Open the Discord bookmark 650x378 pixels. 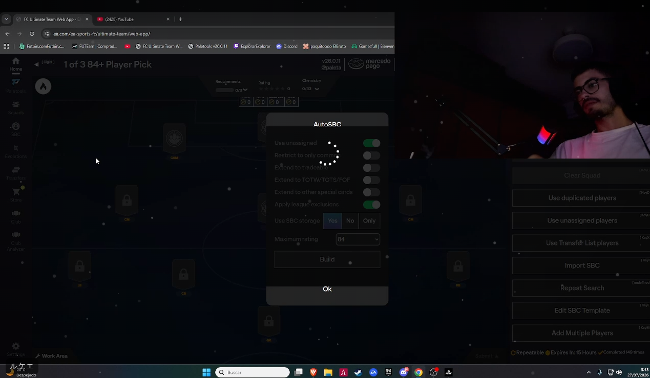coord(287,46)
